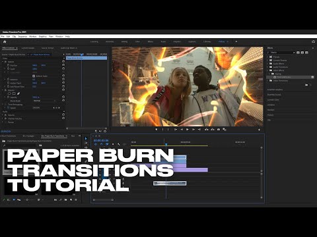The width and height of the screenshot is (317, 237).
Task: Toggle the Motion effect fx switch
Action: pyautogui.click(x=5, y=62)
